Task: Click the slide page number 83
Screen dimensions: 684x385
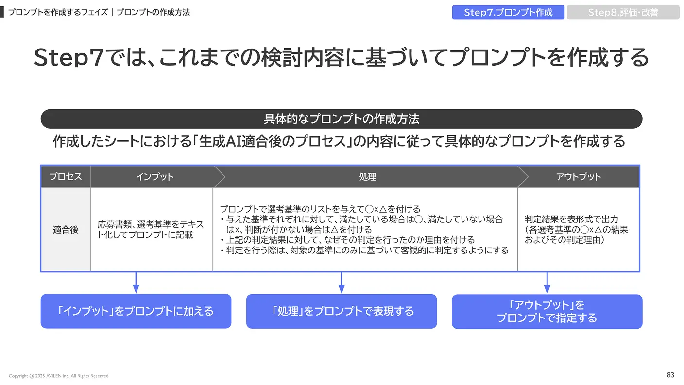Action: (670, 375)
